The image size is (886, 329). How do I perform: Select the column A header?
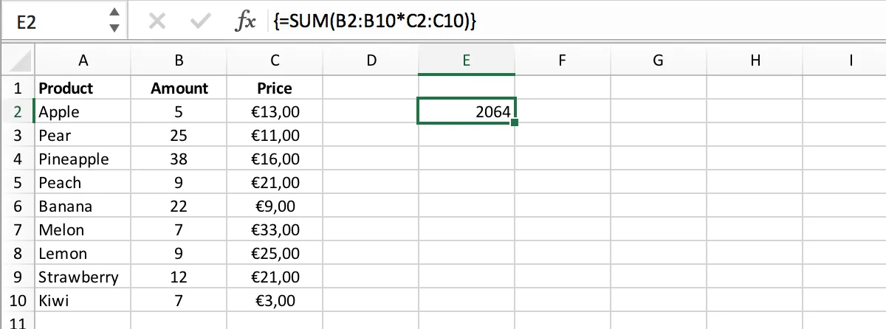pos(83,60)
